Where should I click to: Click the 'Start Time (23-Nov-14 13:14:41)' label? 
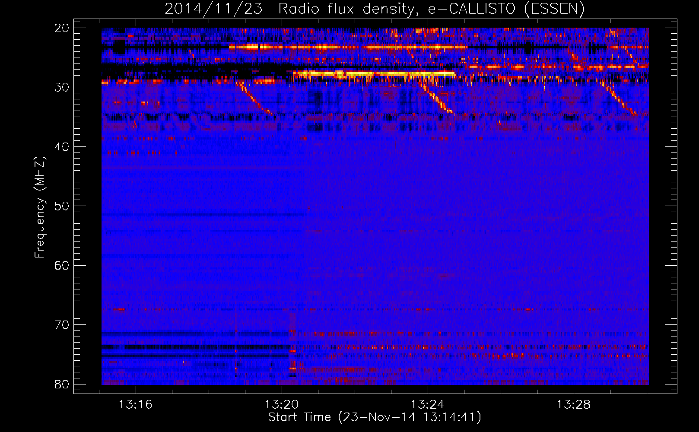pyautogui.click(x=375, y=417)
